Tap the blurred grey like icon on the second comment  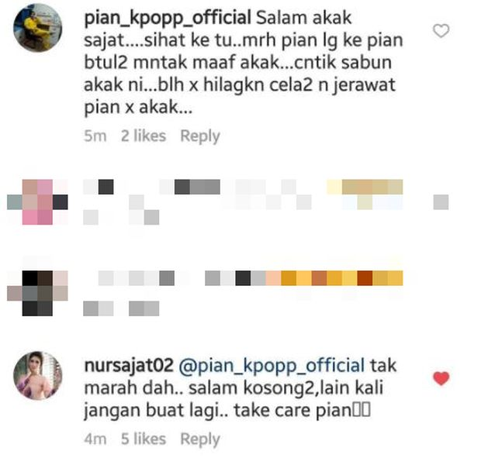tap(441, 202)
